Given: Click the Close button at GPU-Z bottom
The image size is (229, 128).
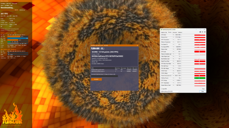Looking at the screenshot, I should [202, 92].
